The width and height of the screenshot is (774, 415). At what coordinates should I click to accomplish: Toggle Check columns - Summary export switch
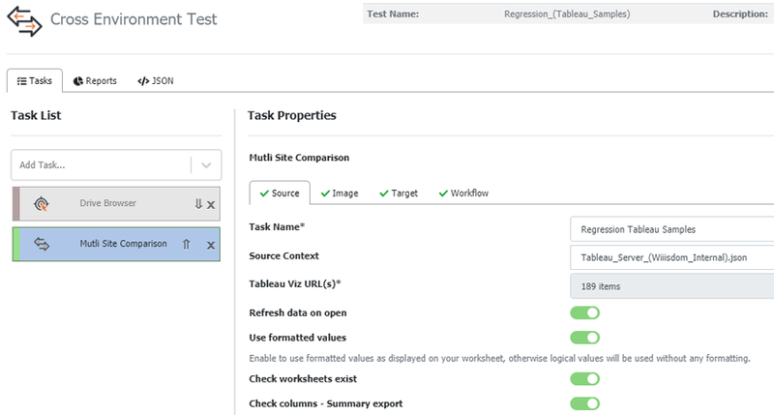[x=585, y=403]
